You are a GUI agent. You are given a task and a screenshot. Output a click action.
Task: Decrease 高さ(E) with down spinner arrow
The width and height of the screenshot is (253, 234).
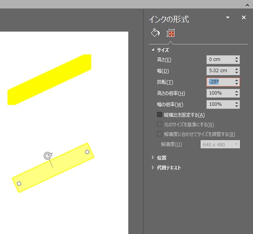pyautogui.click(x=237, y=61)
